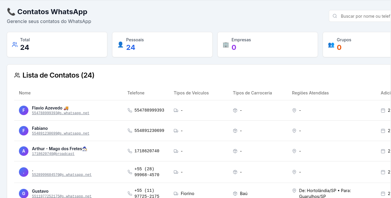
Task: Click the box icon next to Baú
Action: (x=235, y=194)
